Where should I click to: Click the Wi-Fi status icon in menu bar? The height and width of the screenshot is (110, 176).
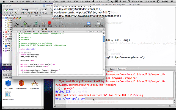(129, 1)
